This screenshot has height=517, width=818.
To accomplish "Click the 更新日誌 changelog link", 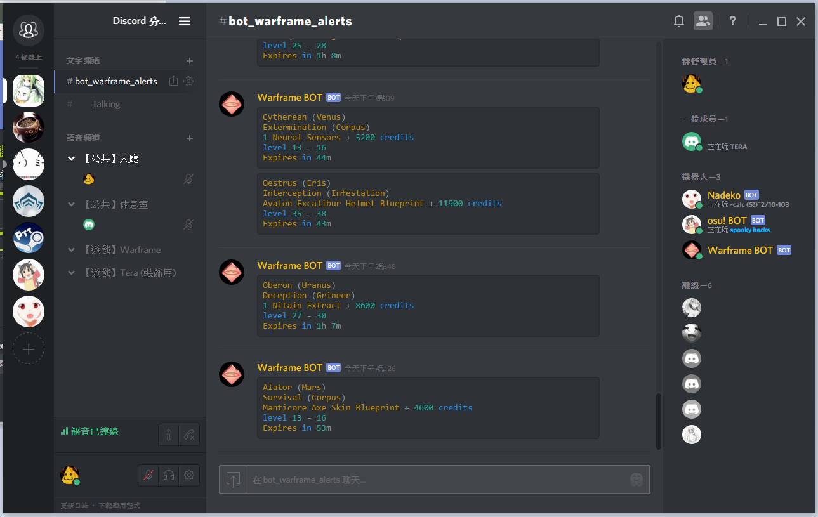I will pos(73,506).
